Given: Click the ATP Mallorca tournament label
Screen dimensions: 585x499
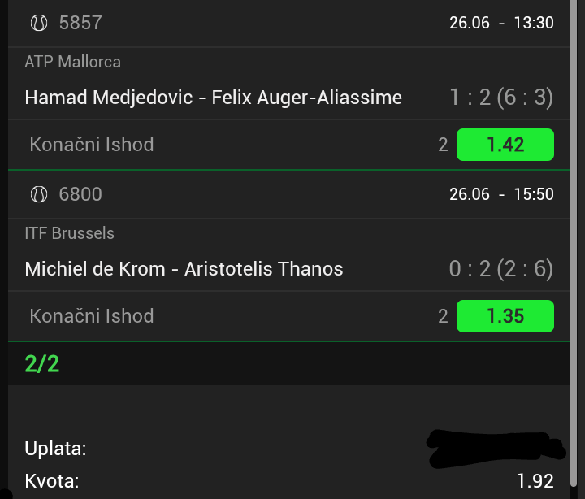Looking at the screenshot, I should click(x=73, y=62).
